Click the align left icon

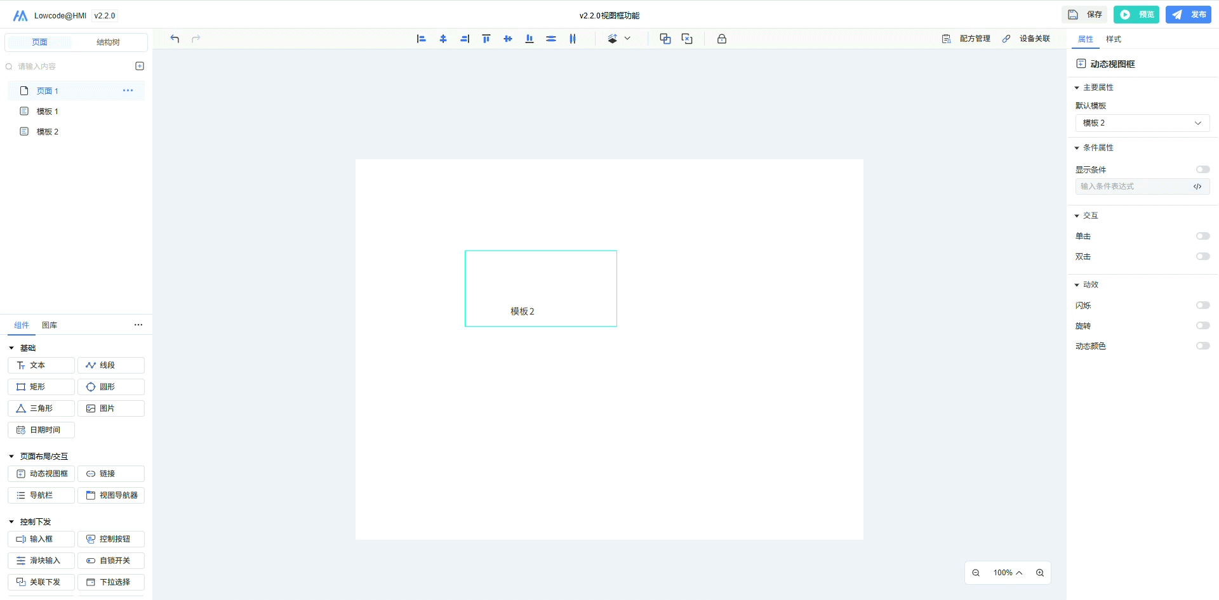pyautogui.click(x=421, y=39)
